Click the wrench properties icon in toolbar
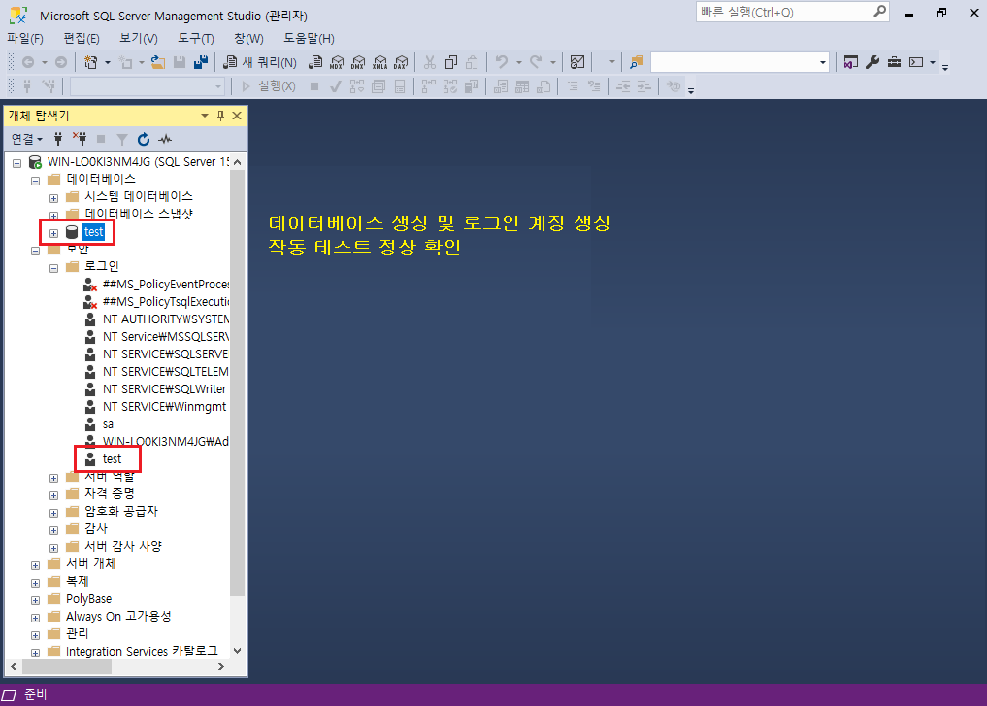 click(872, 62)
